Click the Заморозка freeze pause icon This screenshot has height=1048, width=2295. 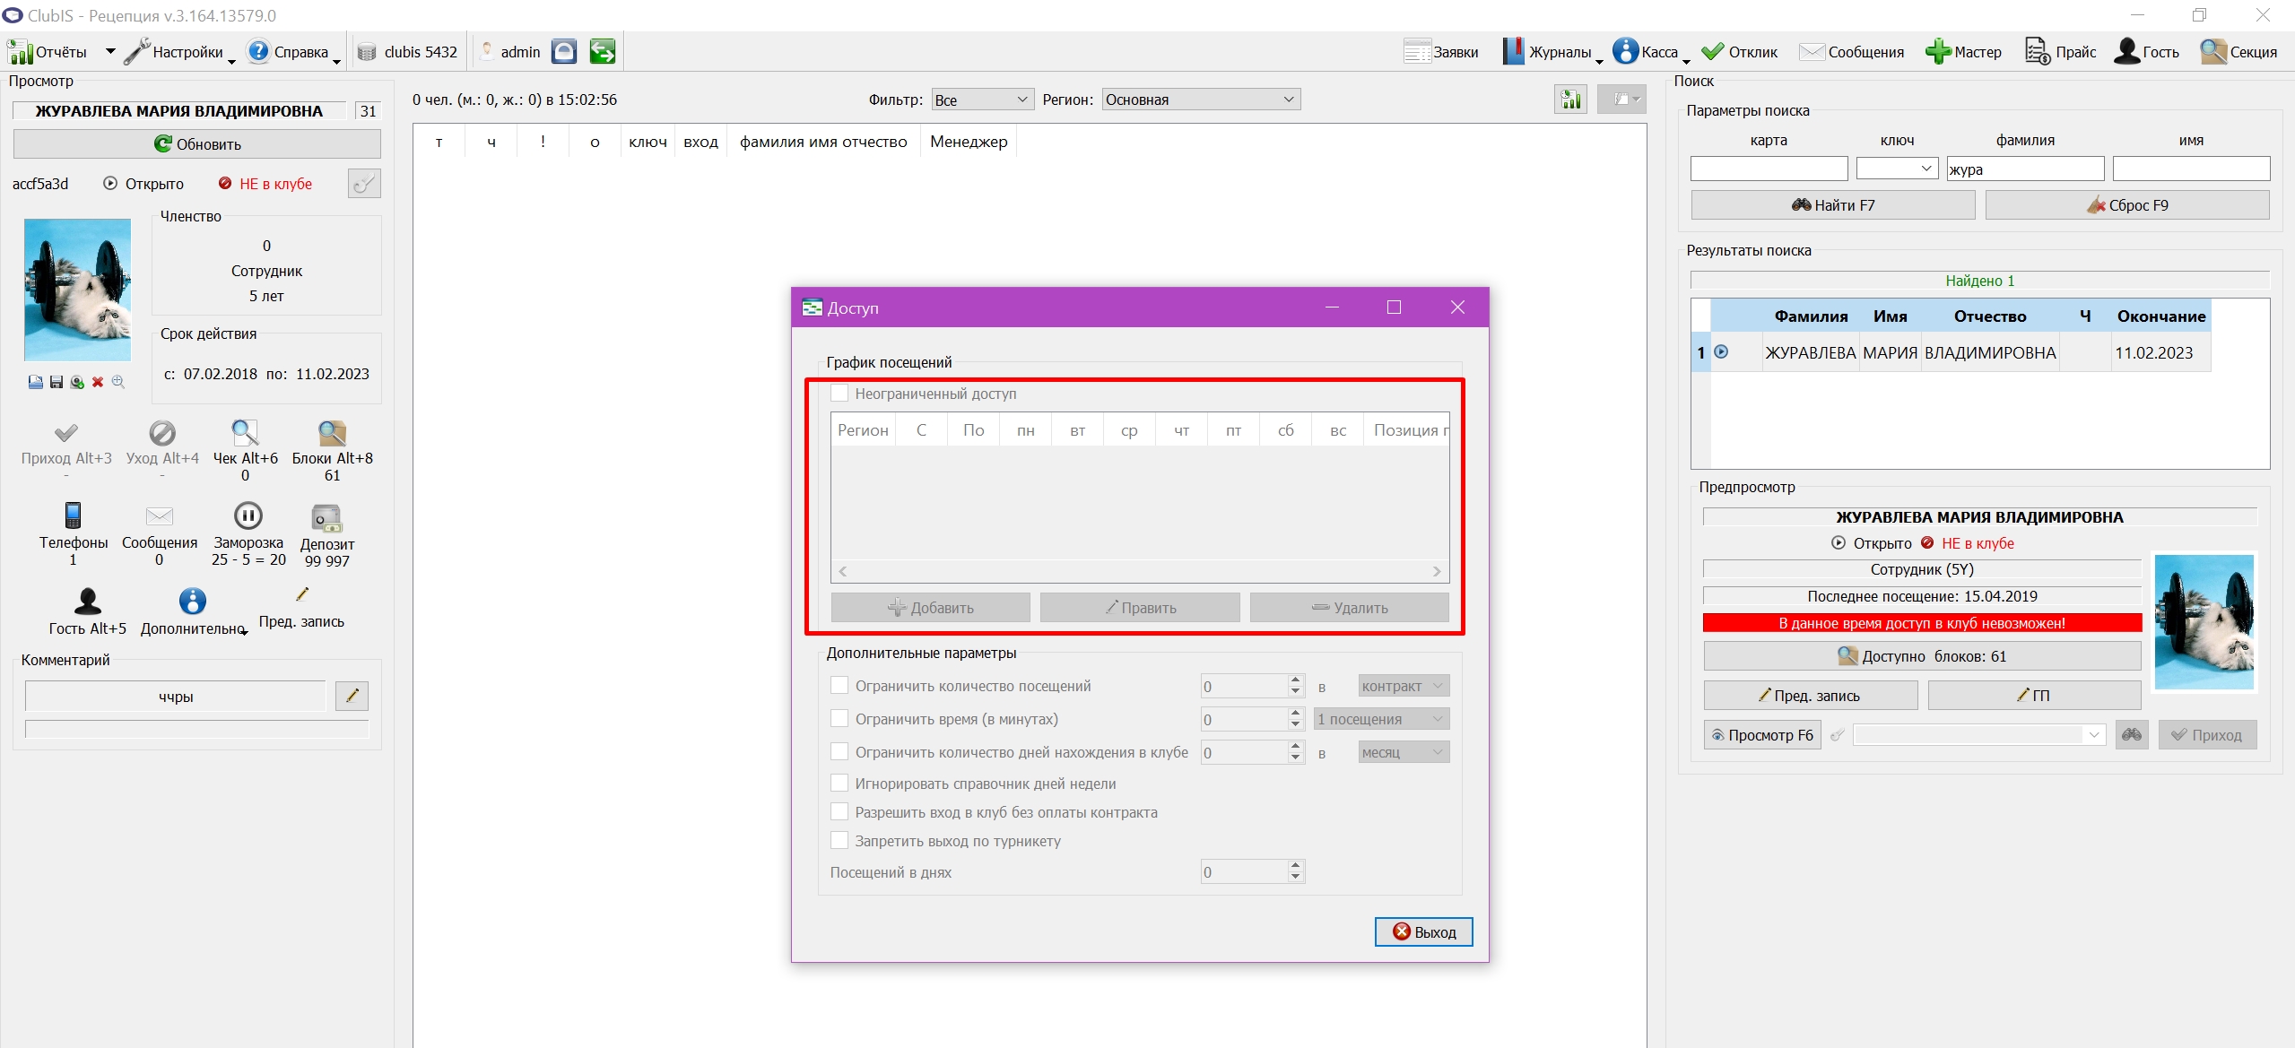[248, 515]
